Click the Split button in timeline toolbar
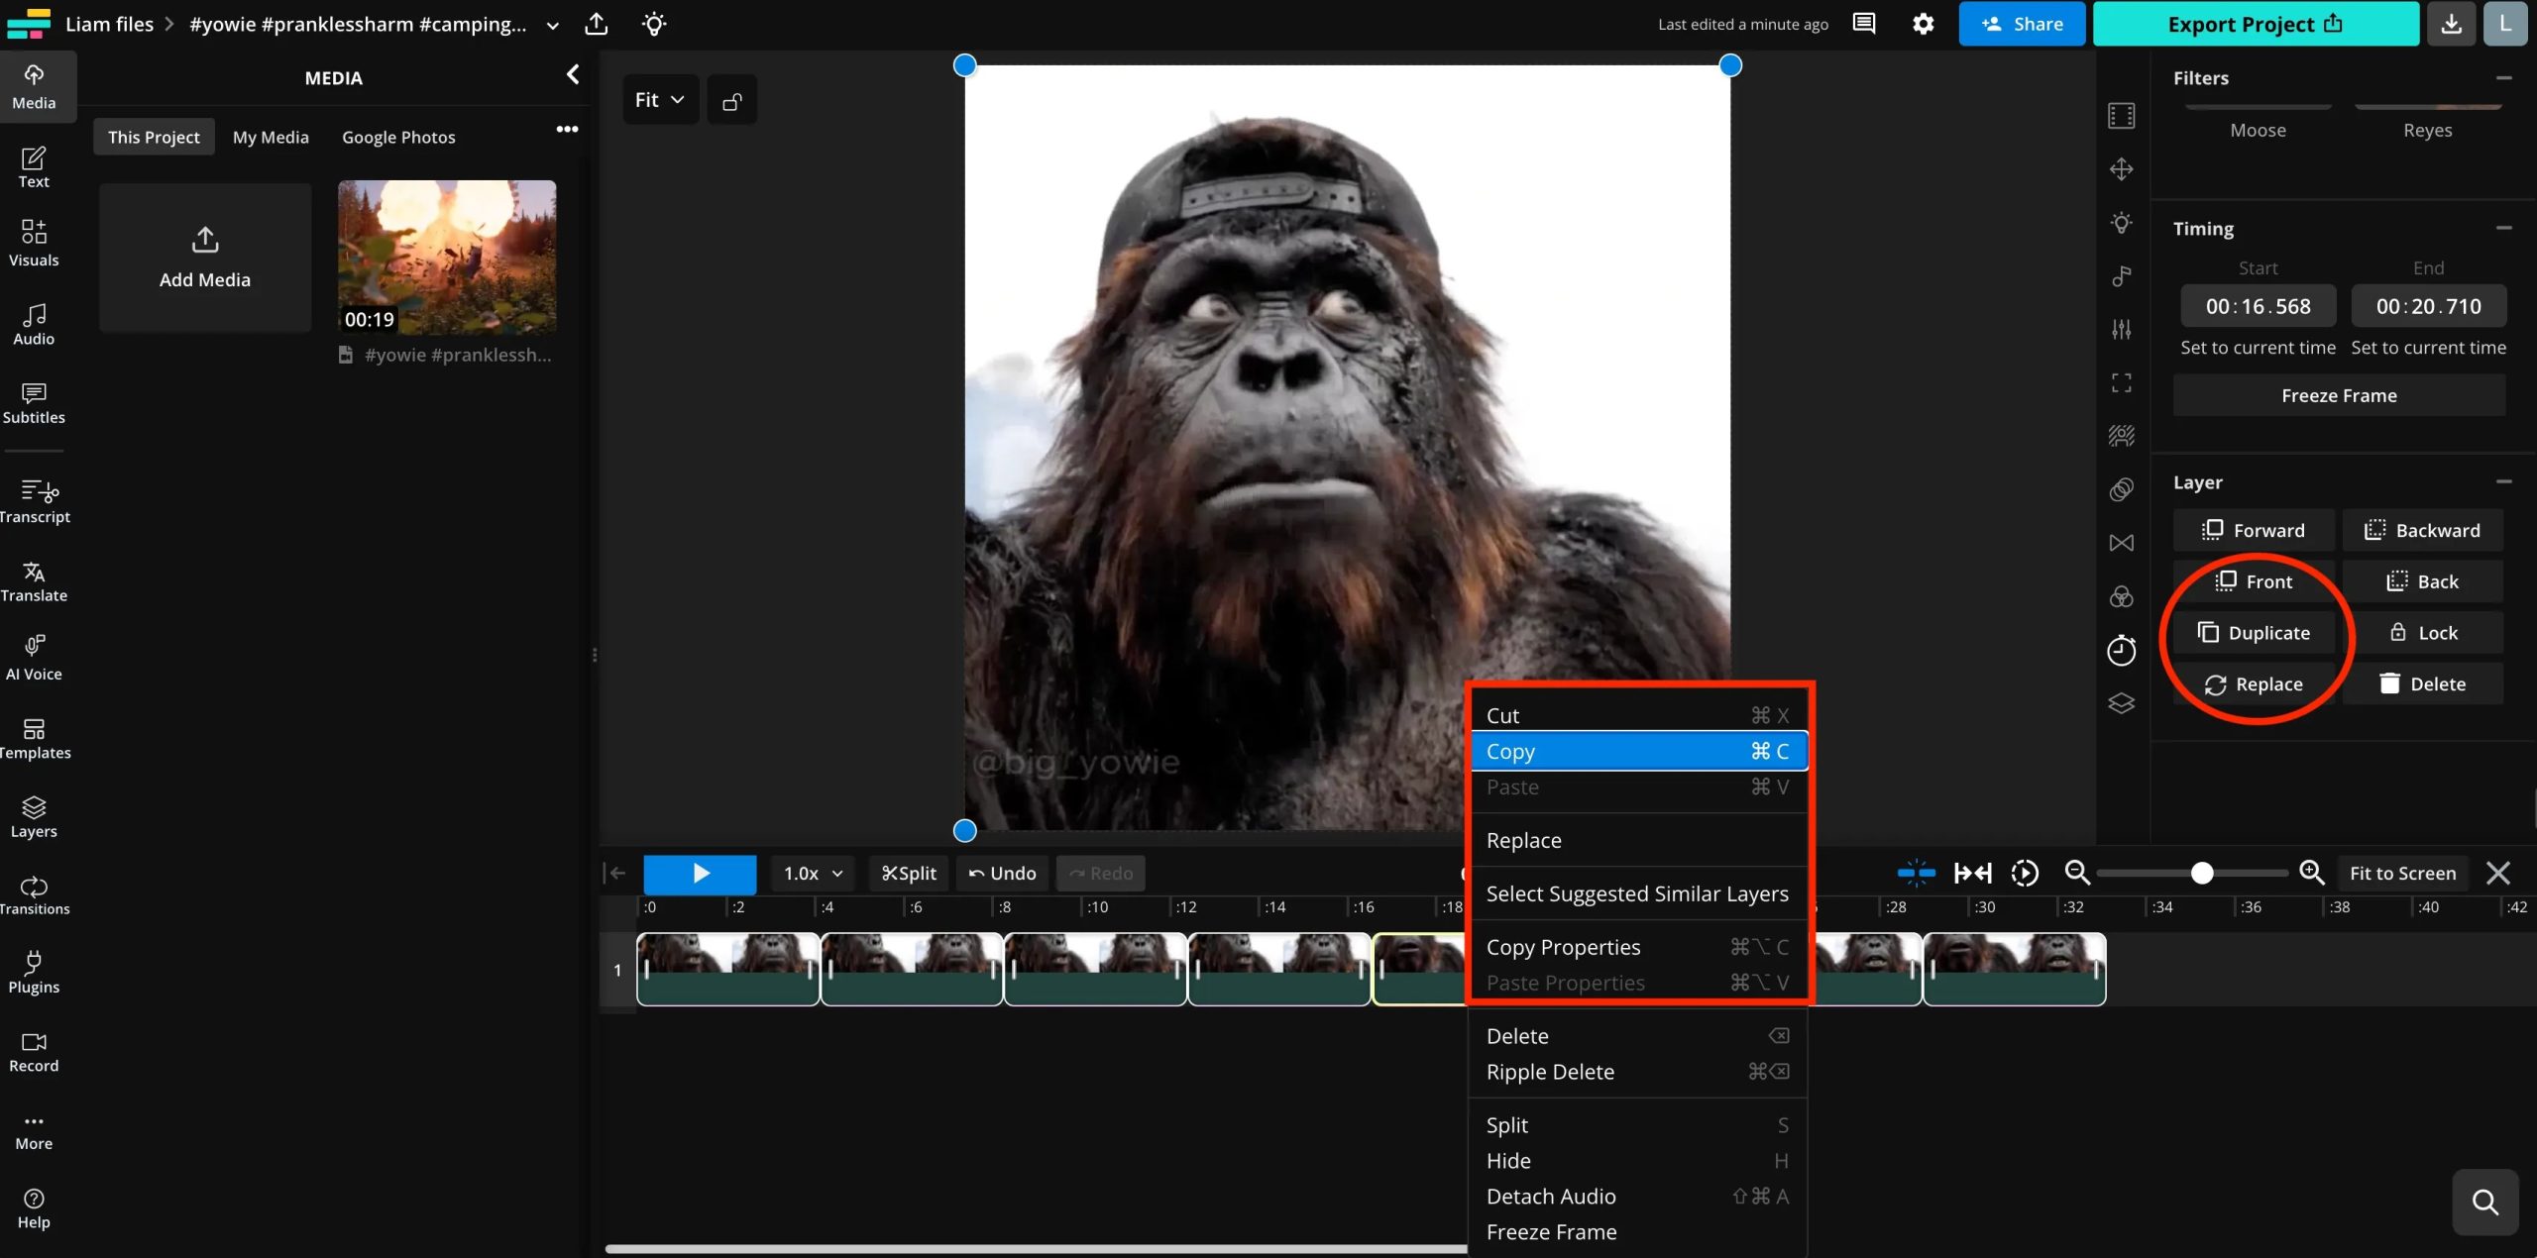 (909, 874)
